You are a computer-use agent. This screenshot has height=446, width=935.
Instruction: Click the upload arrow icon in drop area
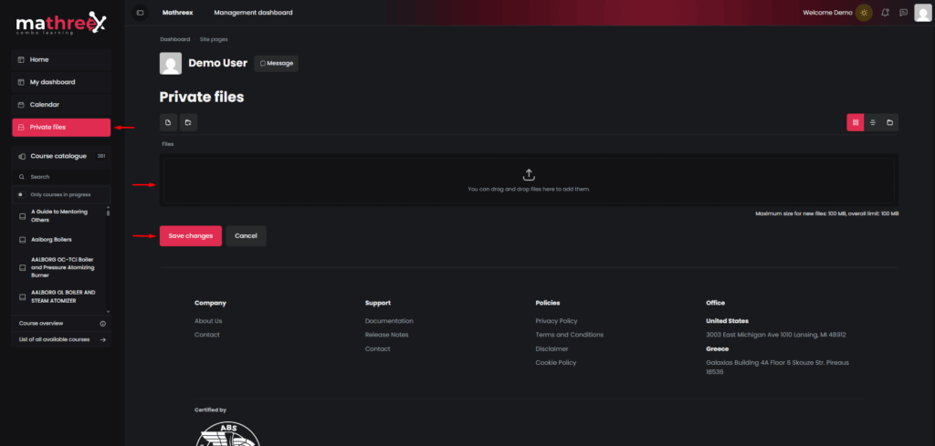pyautogui.click(x=529, y=175)
